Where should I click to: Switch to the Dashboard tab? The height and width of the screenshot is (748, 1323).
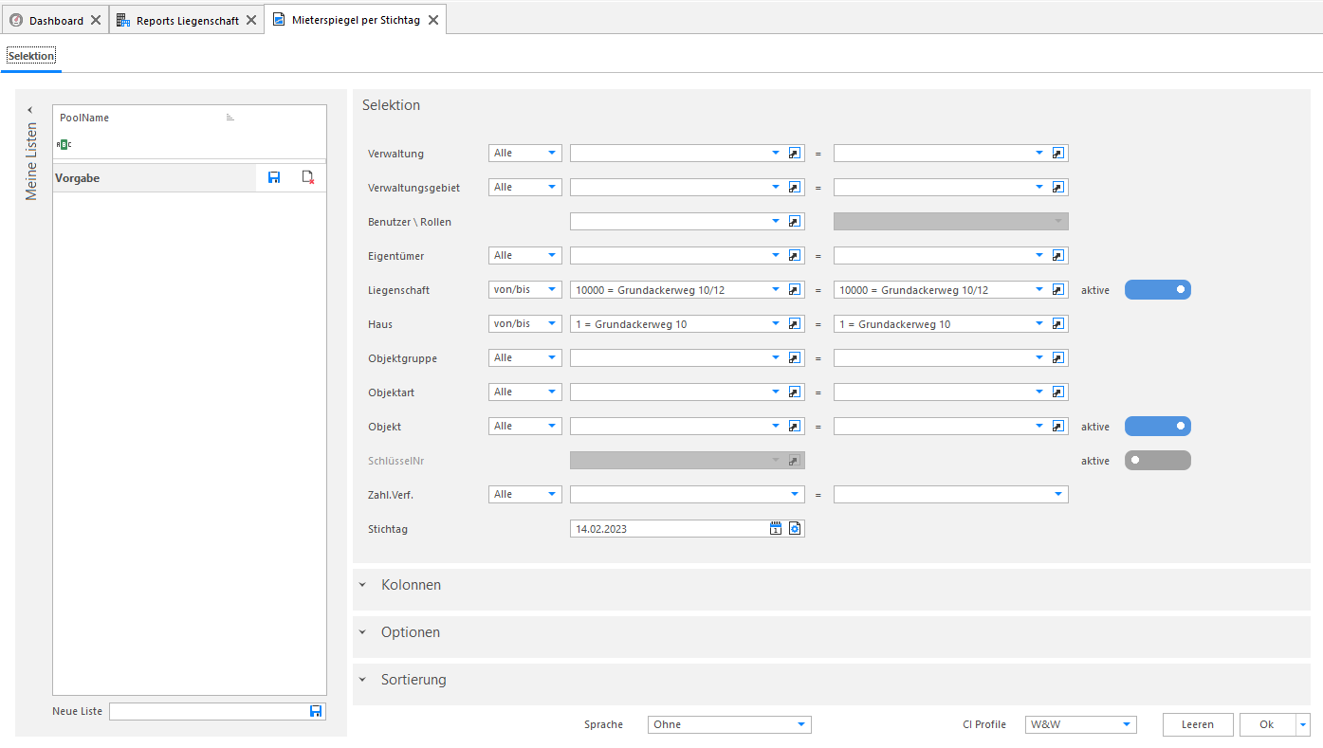pos(55,20)
